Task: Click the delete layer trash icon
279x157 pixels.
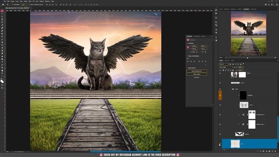Action: (275, 151)
